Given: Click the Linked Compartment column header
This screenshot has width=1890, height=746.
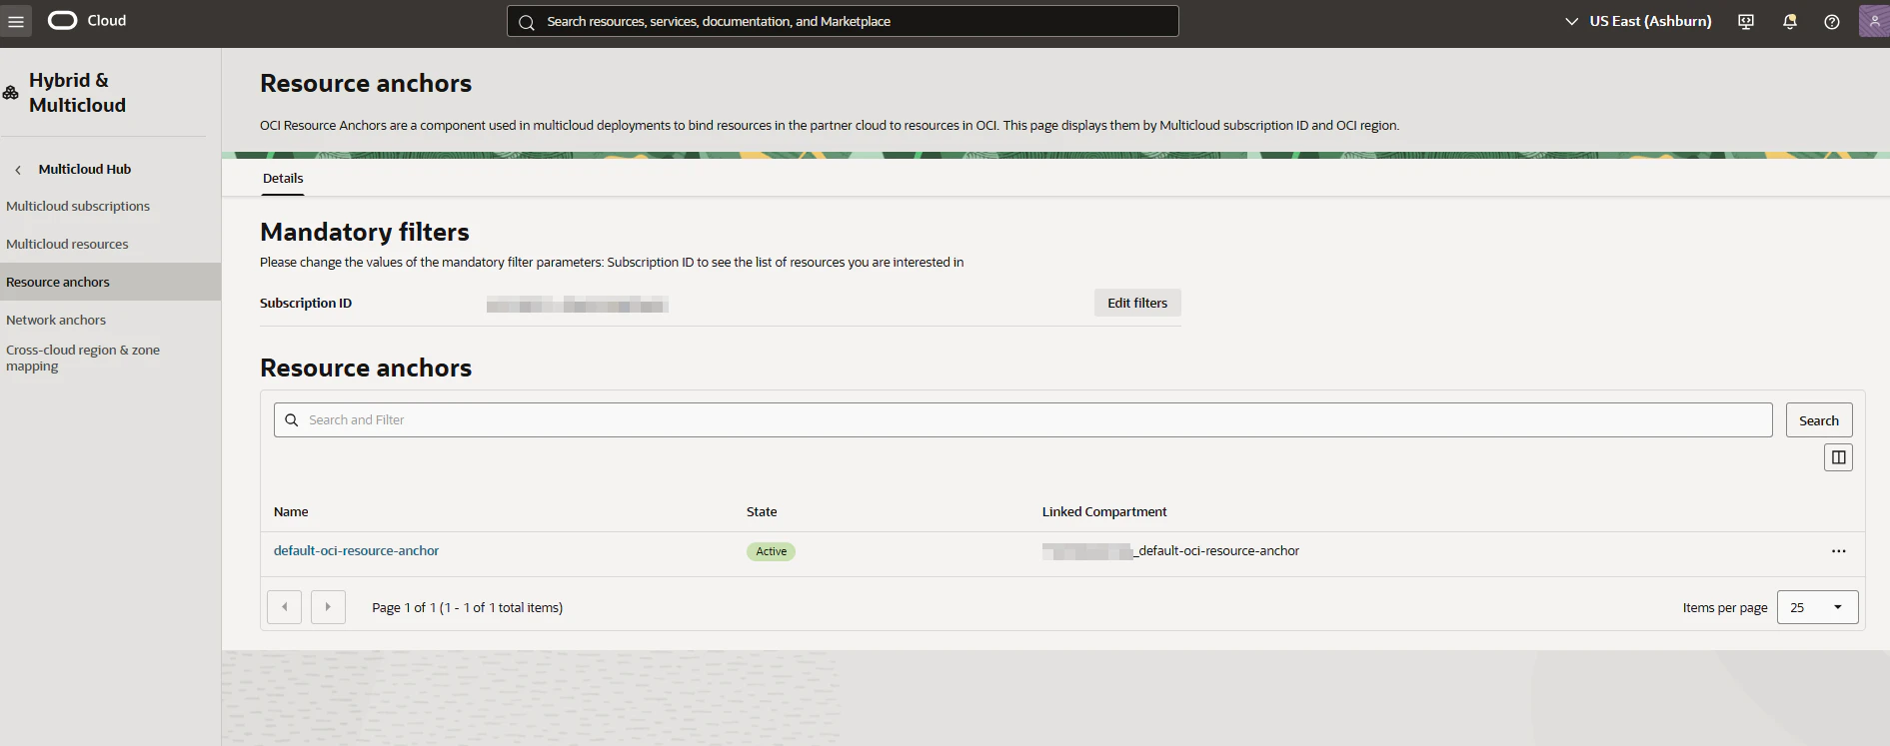Looking at the screenshot, I should [x=1104, y=511].
